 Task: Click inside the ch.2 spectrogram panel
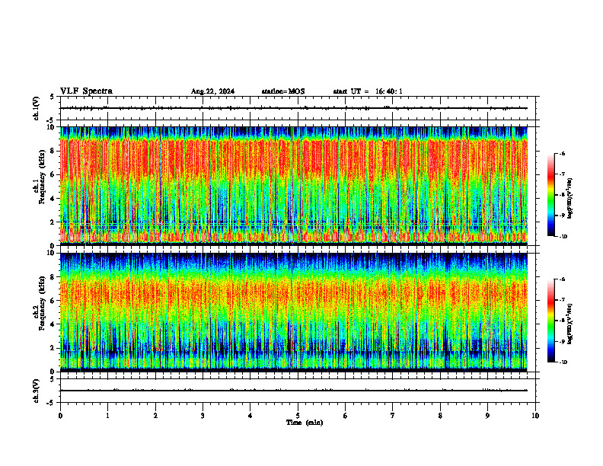tap(294, 312)
